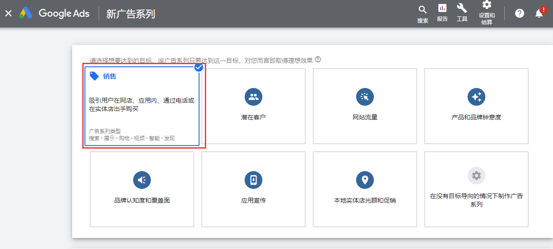Screen dimensions: 553x249
Task: Select App promotion (应用宣传) goal
Action: 253,189
